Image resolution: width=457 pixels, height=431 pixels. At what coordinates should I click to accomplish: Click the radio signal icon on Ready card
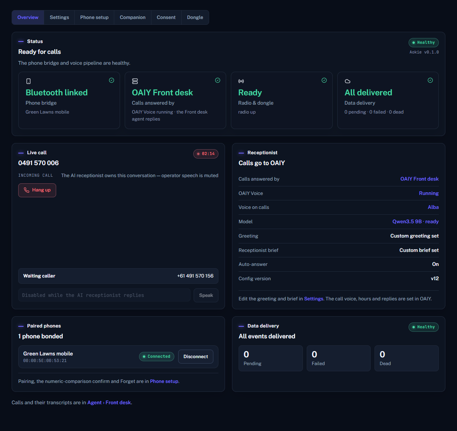(241, 81)
